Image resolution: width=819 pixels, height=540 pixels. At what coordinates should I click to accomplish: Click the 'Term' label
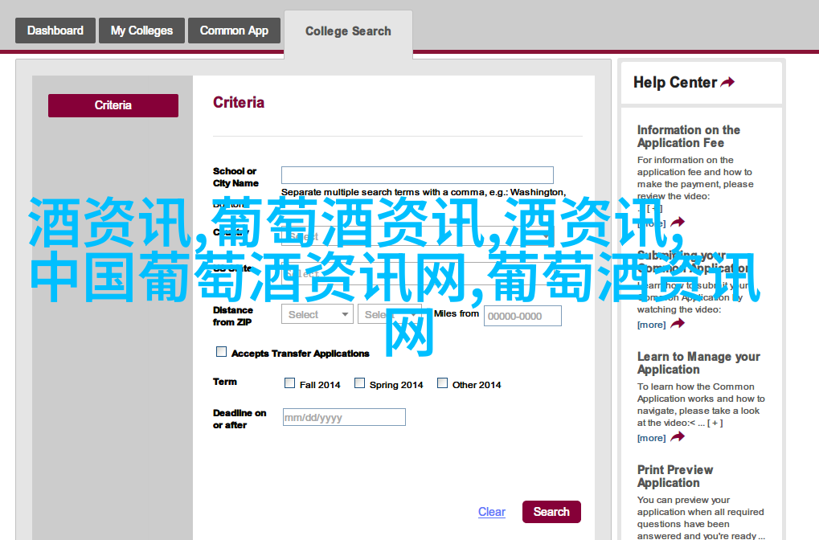(x=225, y=382)
